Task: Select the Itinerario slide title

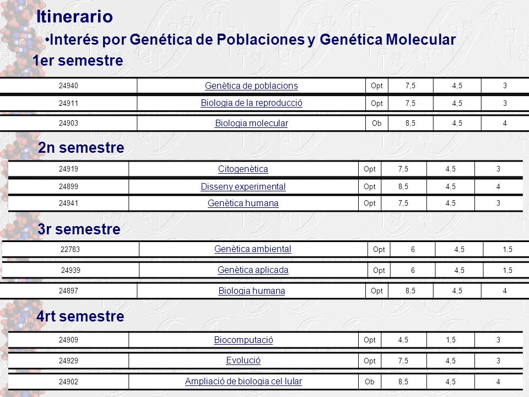Action: [x=74, y=17]
